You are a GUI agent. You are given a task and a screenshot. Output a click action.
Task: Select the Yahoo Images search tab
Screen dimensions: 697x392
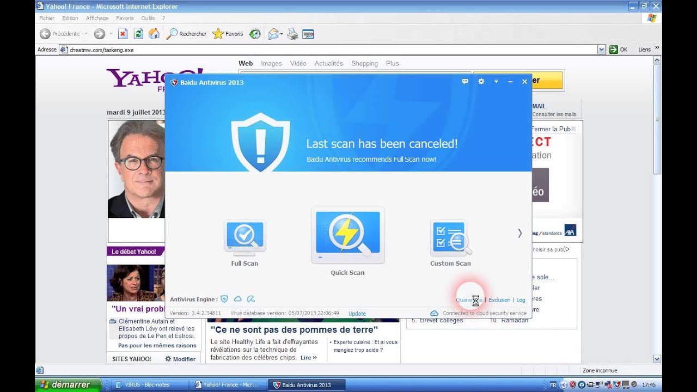point(271,63)
